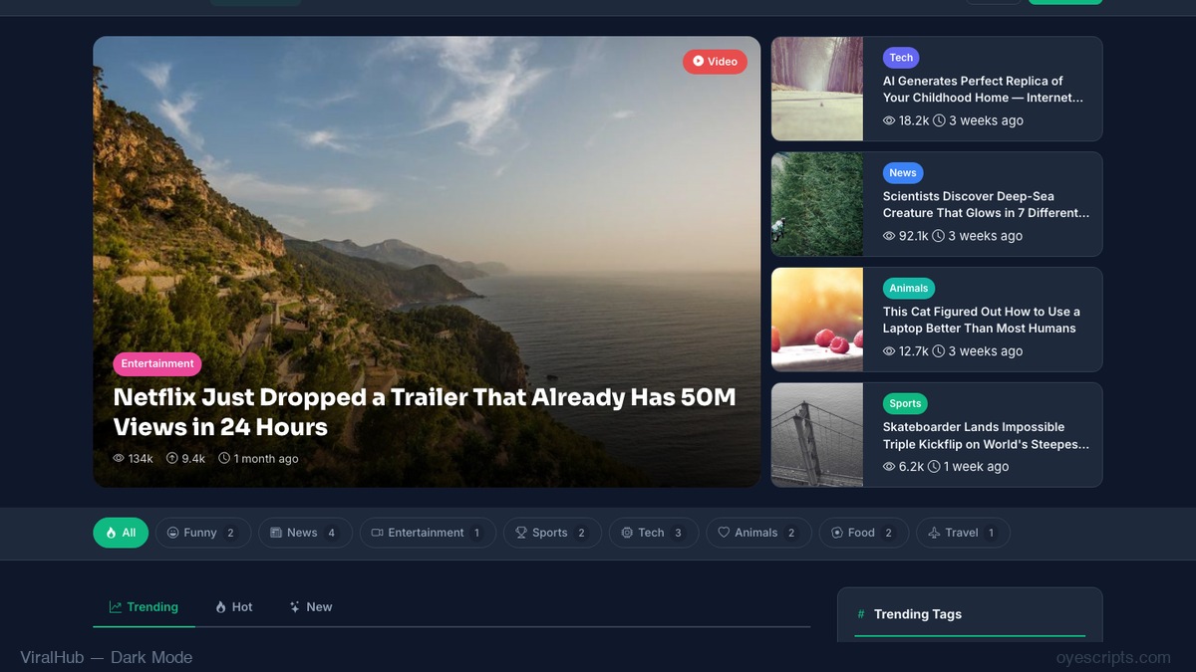Screen dimensions: 1196x672
Task: Switch to the New feed tab
Action: (x=310, y=607)
